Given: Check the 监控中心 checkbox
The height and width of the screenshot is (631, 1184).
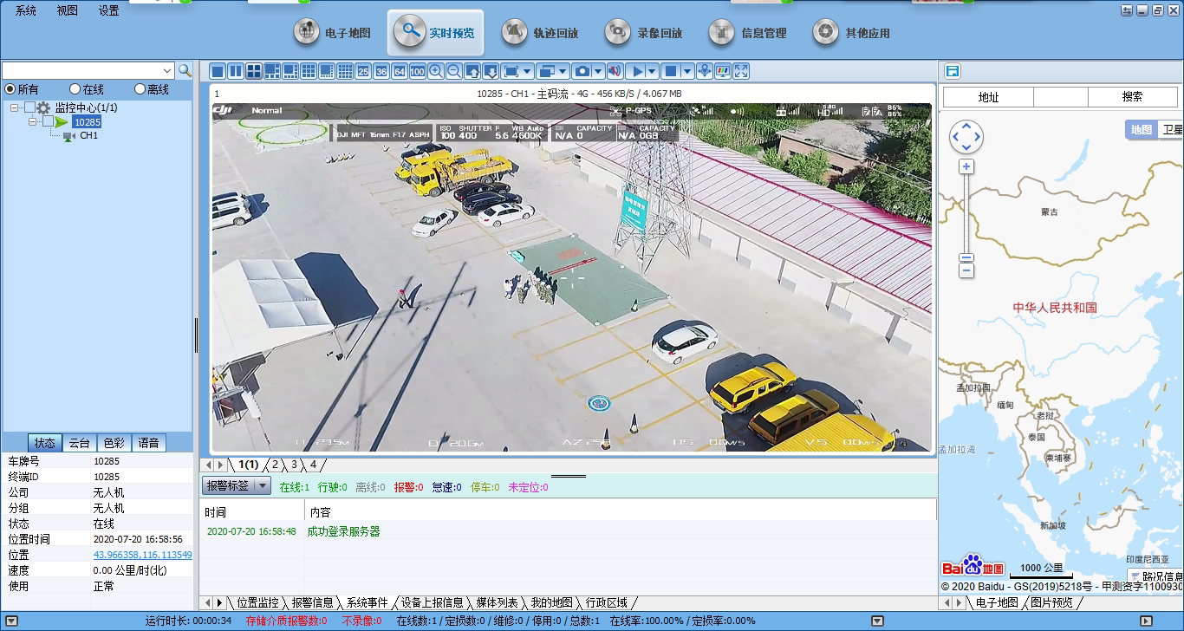Looking at the screenshot, I should pos(30,107).
